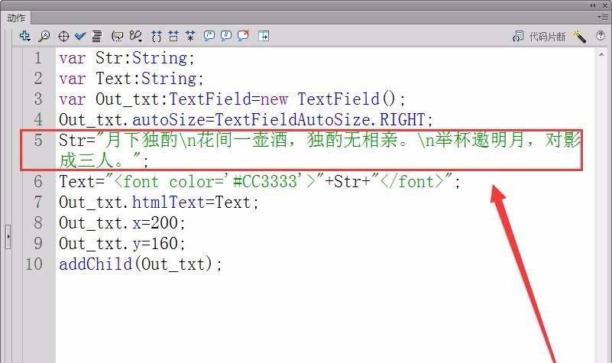
Task: Collapse code between braces
Action: pos(157,37)
